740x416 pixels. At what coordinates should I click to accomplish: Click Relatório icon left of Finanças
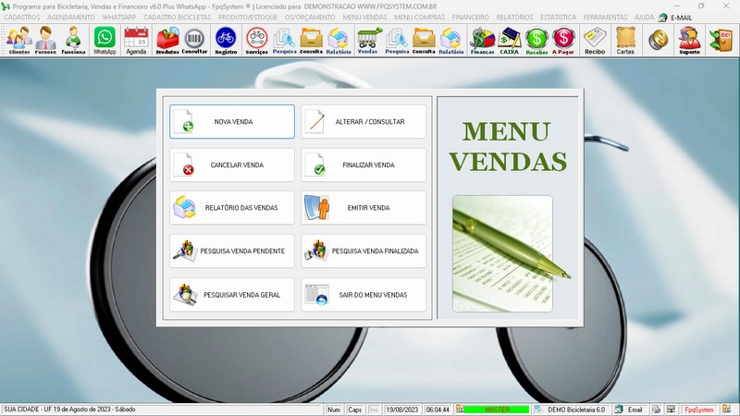[451, 41]
